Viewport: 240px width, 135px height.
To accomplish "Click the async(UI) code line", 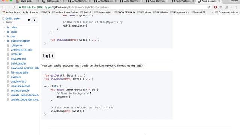I will point(52,86).
